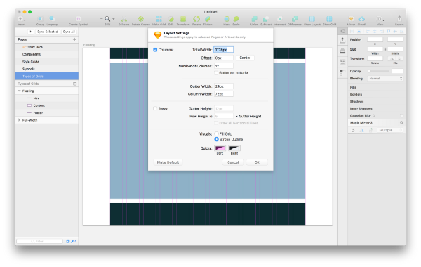The height and width of the screenshot is (267, 421).
Task: Open the View options toolbar dropdown
Action: 380,19
